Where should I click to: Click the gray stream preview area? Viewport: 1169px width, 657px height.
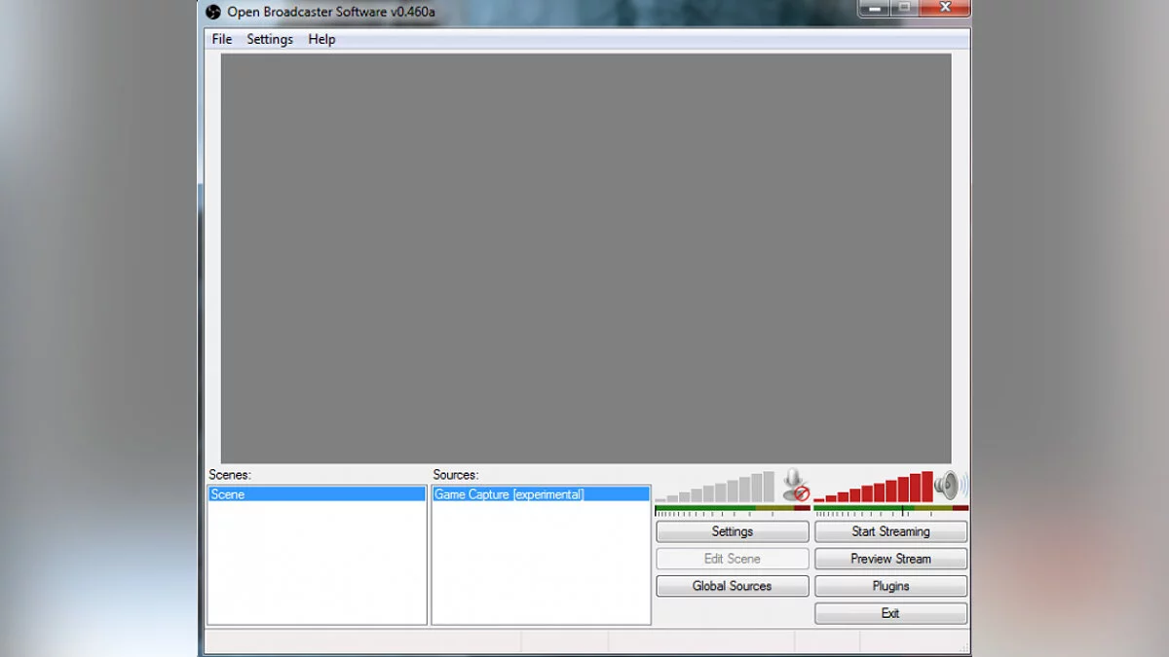(584, 258)
